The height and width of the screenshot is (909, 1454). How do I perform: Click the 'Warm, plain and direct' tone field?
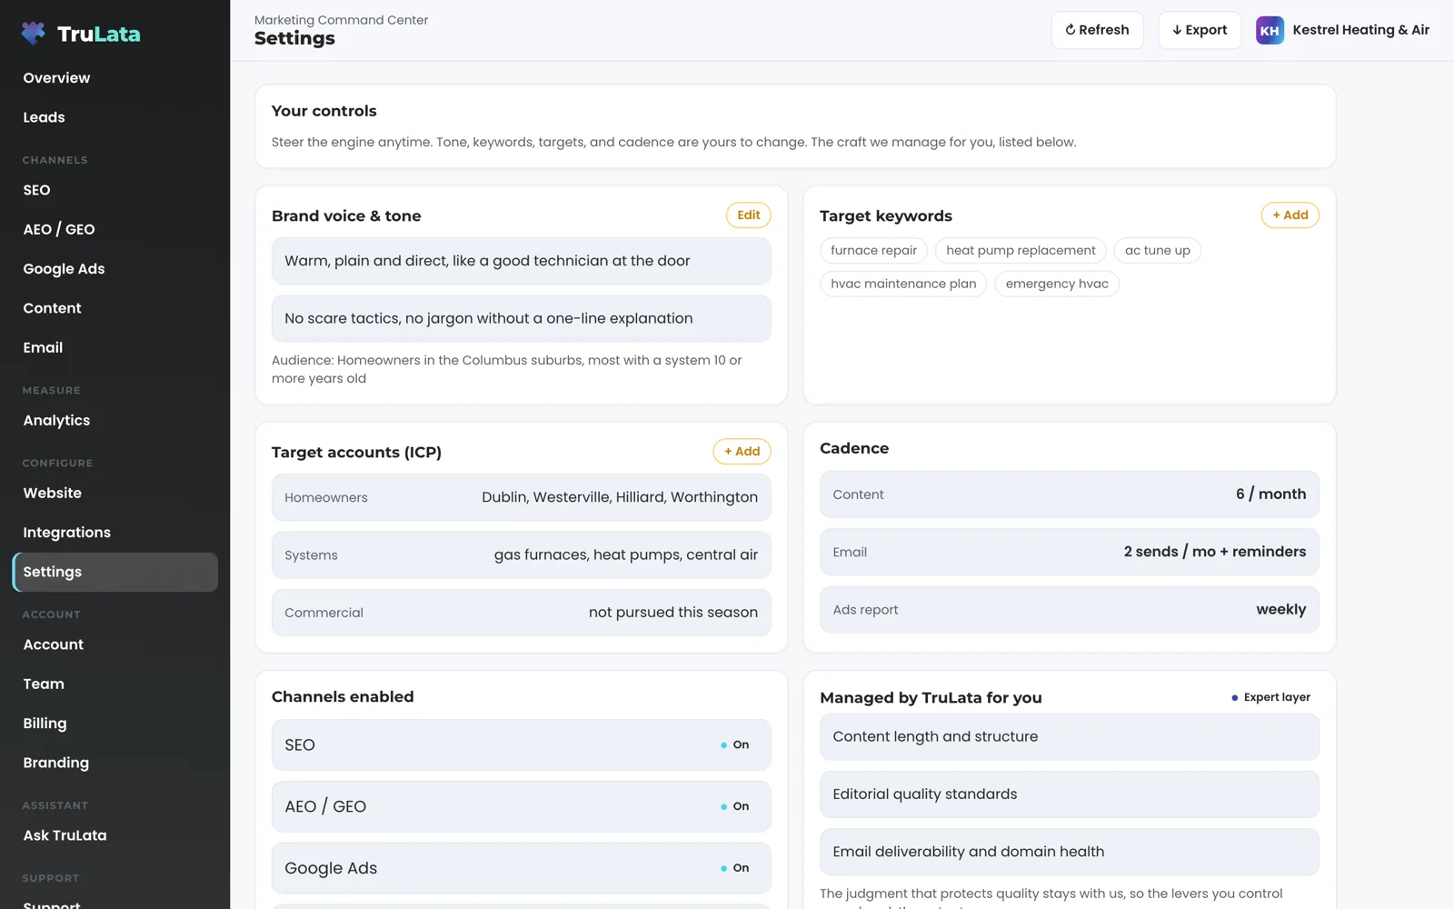522,261
